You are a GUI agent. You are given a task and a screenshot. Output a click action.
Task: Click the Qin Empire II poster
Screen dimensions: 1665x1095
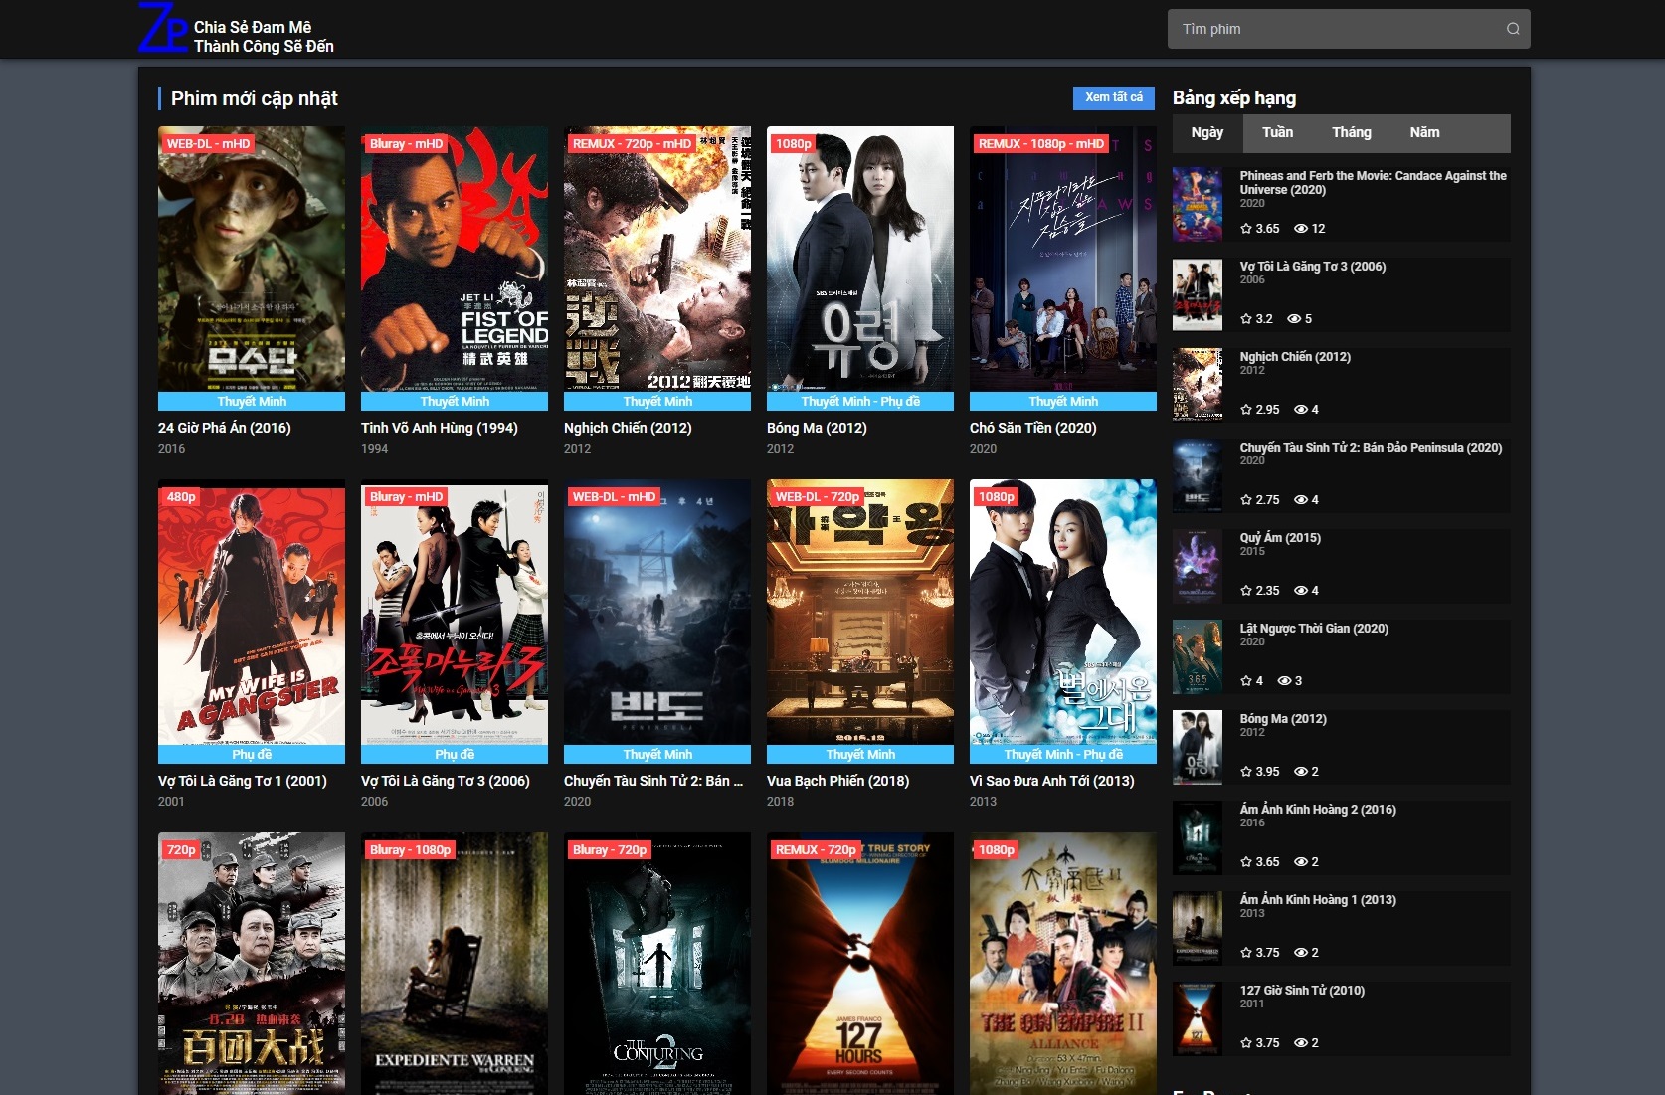point(1063,964)
